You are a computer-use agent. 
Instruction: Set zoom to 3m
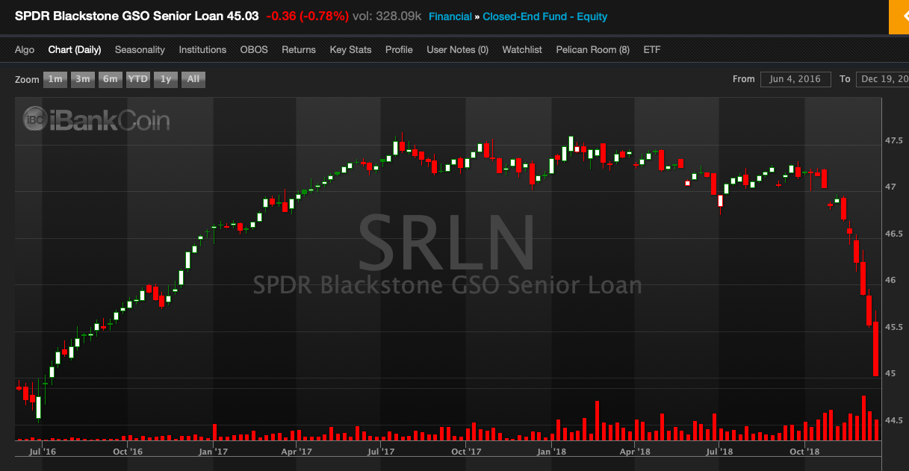coord(83,79)
